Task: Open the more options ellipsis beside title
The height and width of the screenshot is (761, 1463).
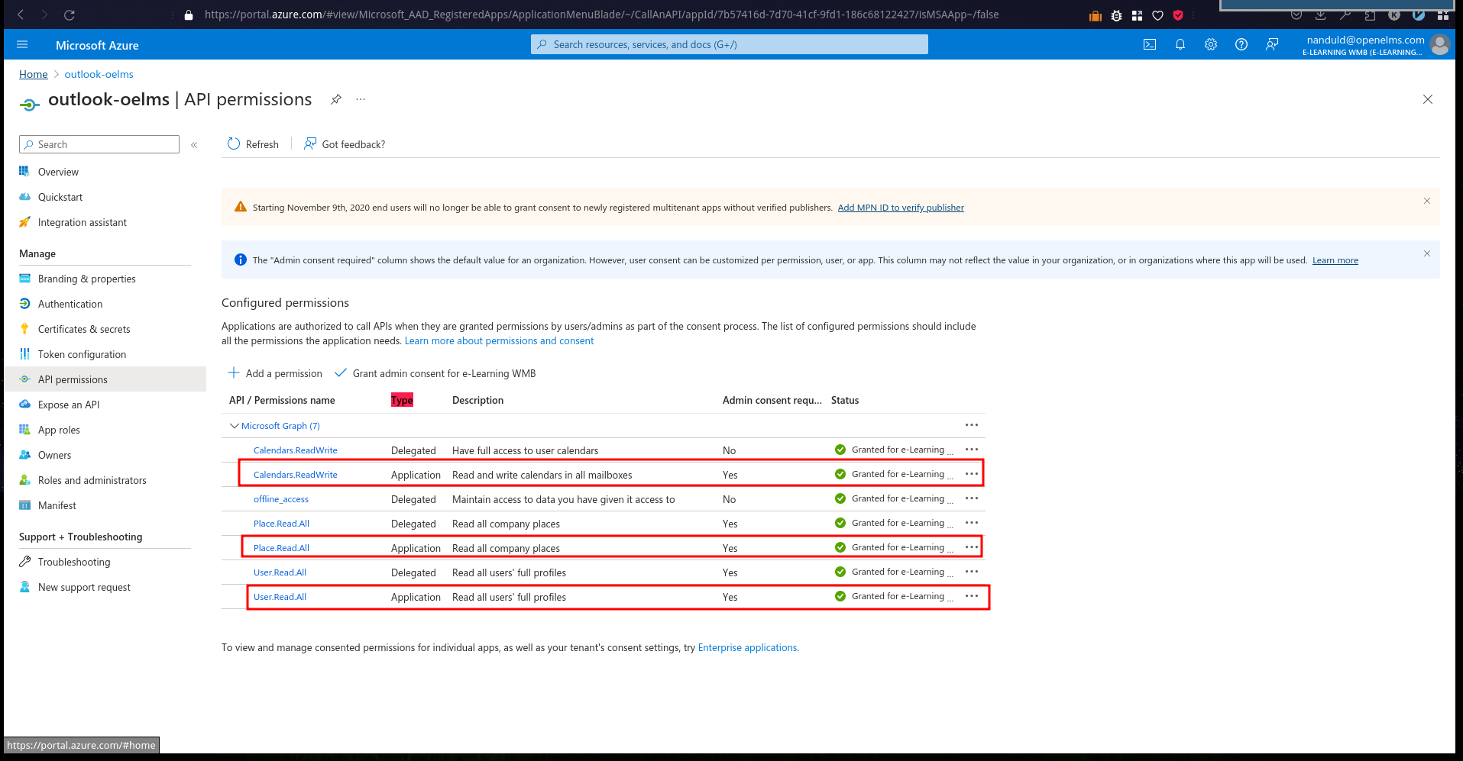Action: click(361, 99)
